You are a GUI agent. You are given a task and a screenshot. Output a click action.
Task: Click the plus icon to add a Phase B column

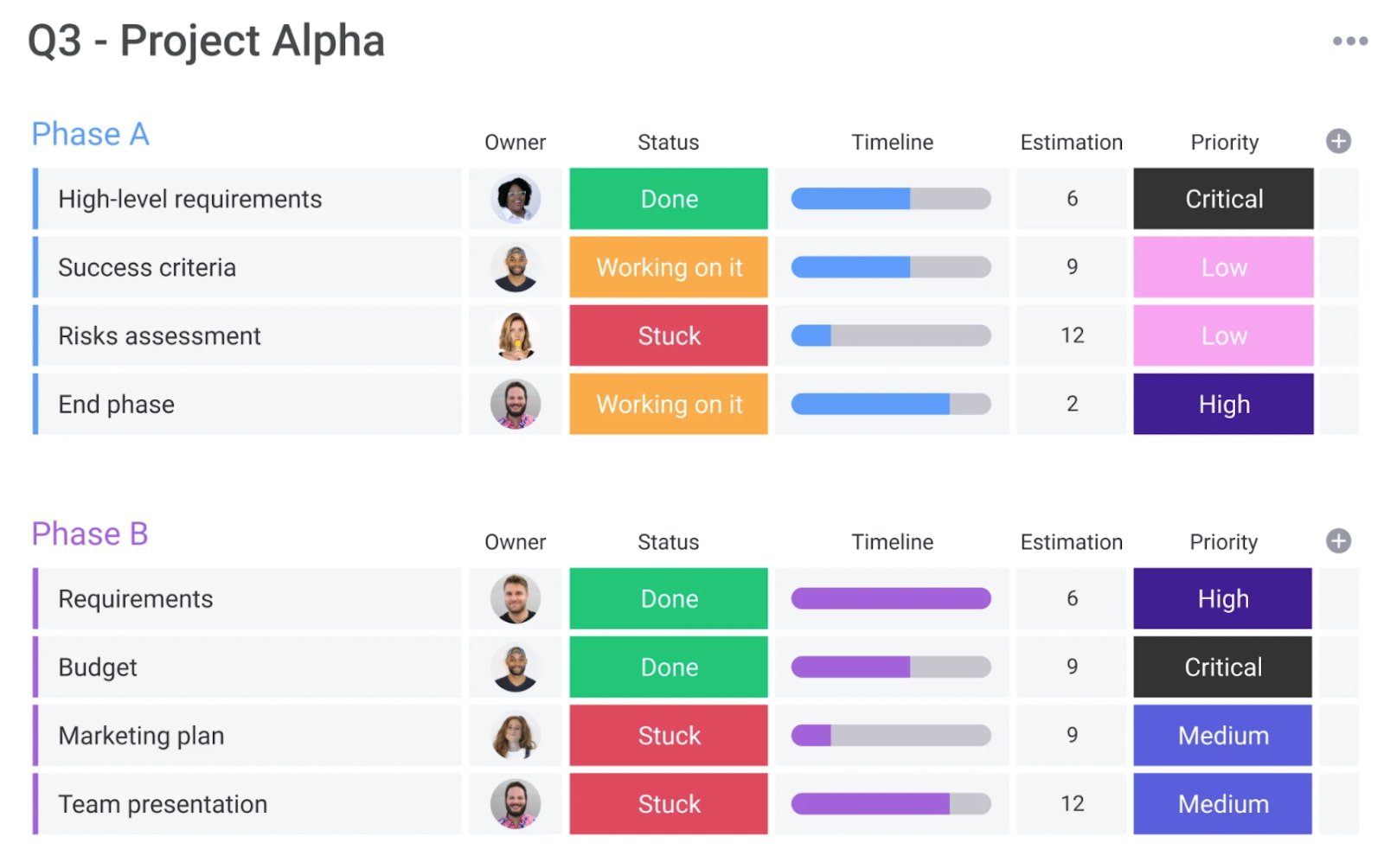[x=1337, y=541]
